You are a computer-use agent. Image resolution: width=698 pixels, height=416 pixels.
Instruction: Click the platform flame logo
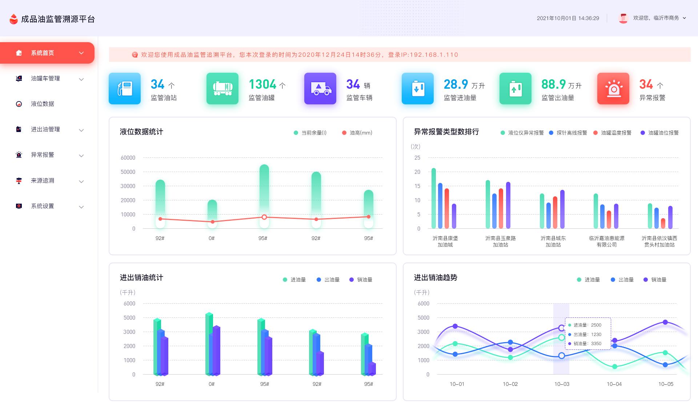click(x=13, y=19)
